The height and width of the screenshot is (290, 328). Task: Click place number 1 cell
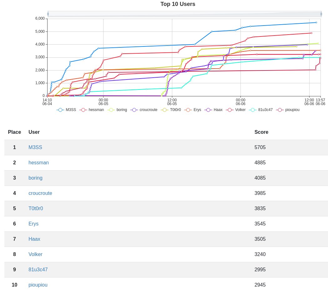14,147
